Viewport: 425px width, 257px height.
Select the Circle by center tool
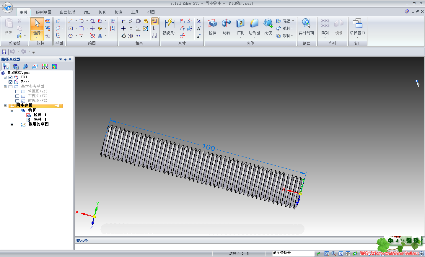(71, 36)
